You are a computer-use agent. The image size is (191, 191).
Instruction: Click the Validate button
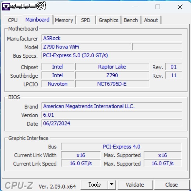tap(135, 185)
